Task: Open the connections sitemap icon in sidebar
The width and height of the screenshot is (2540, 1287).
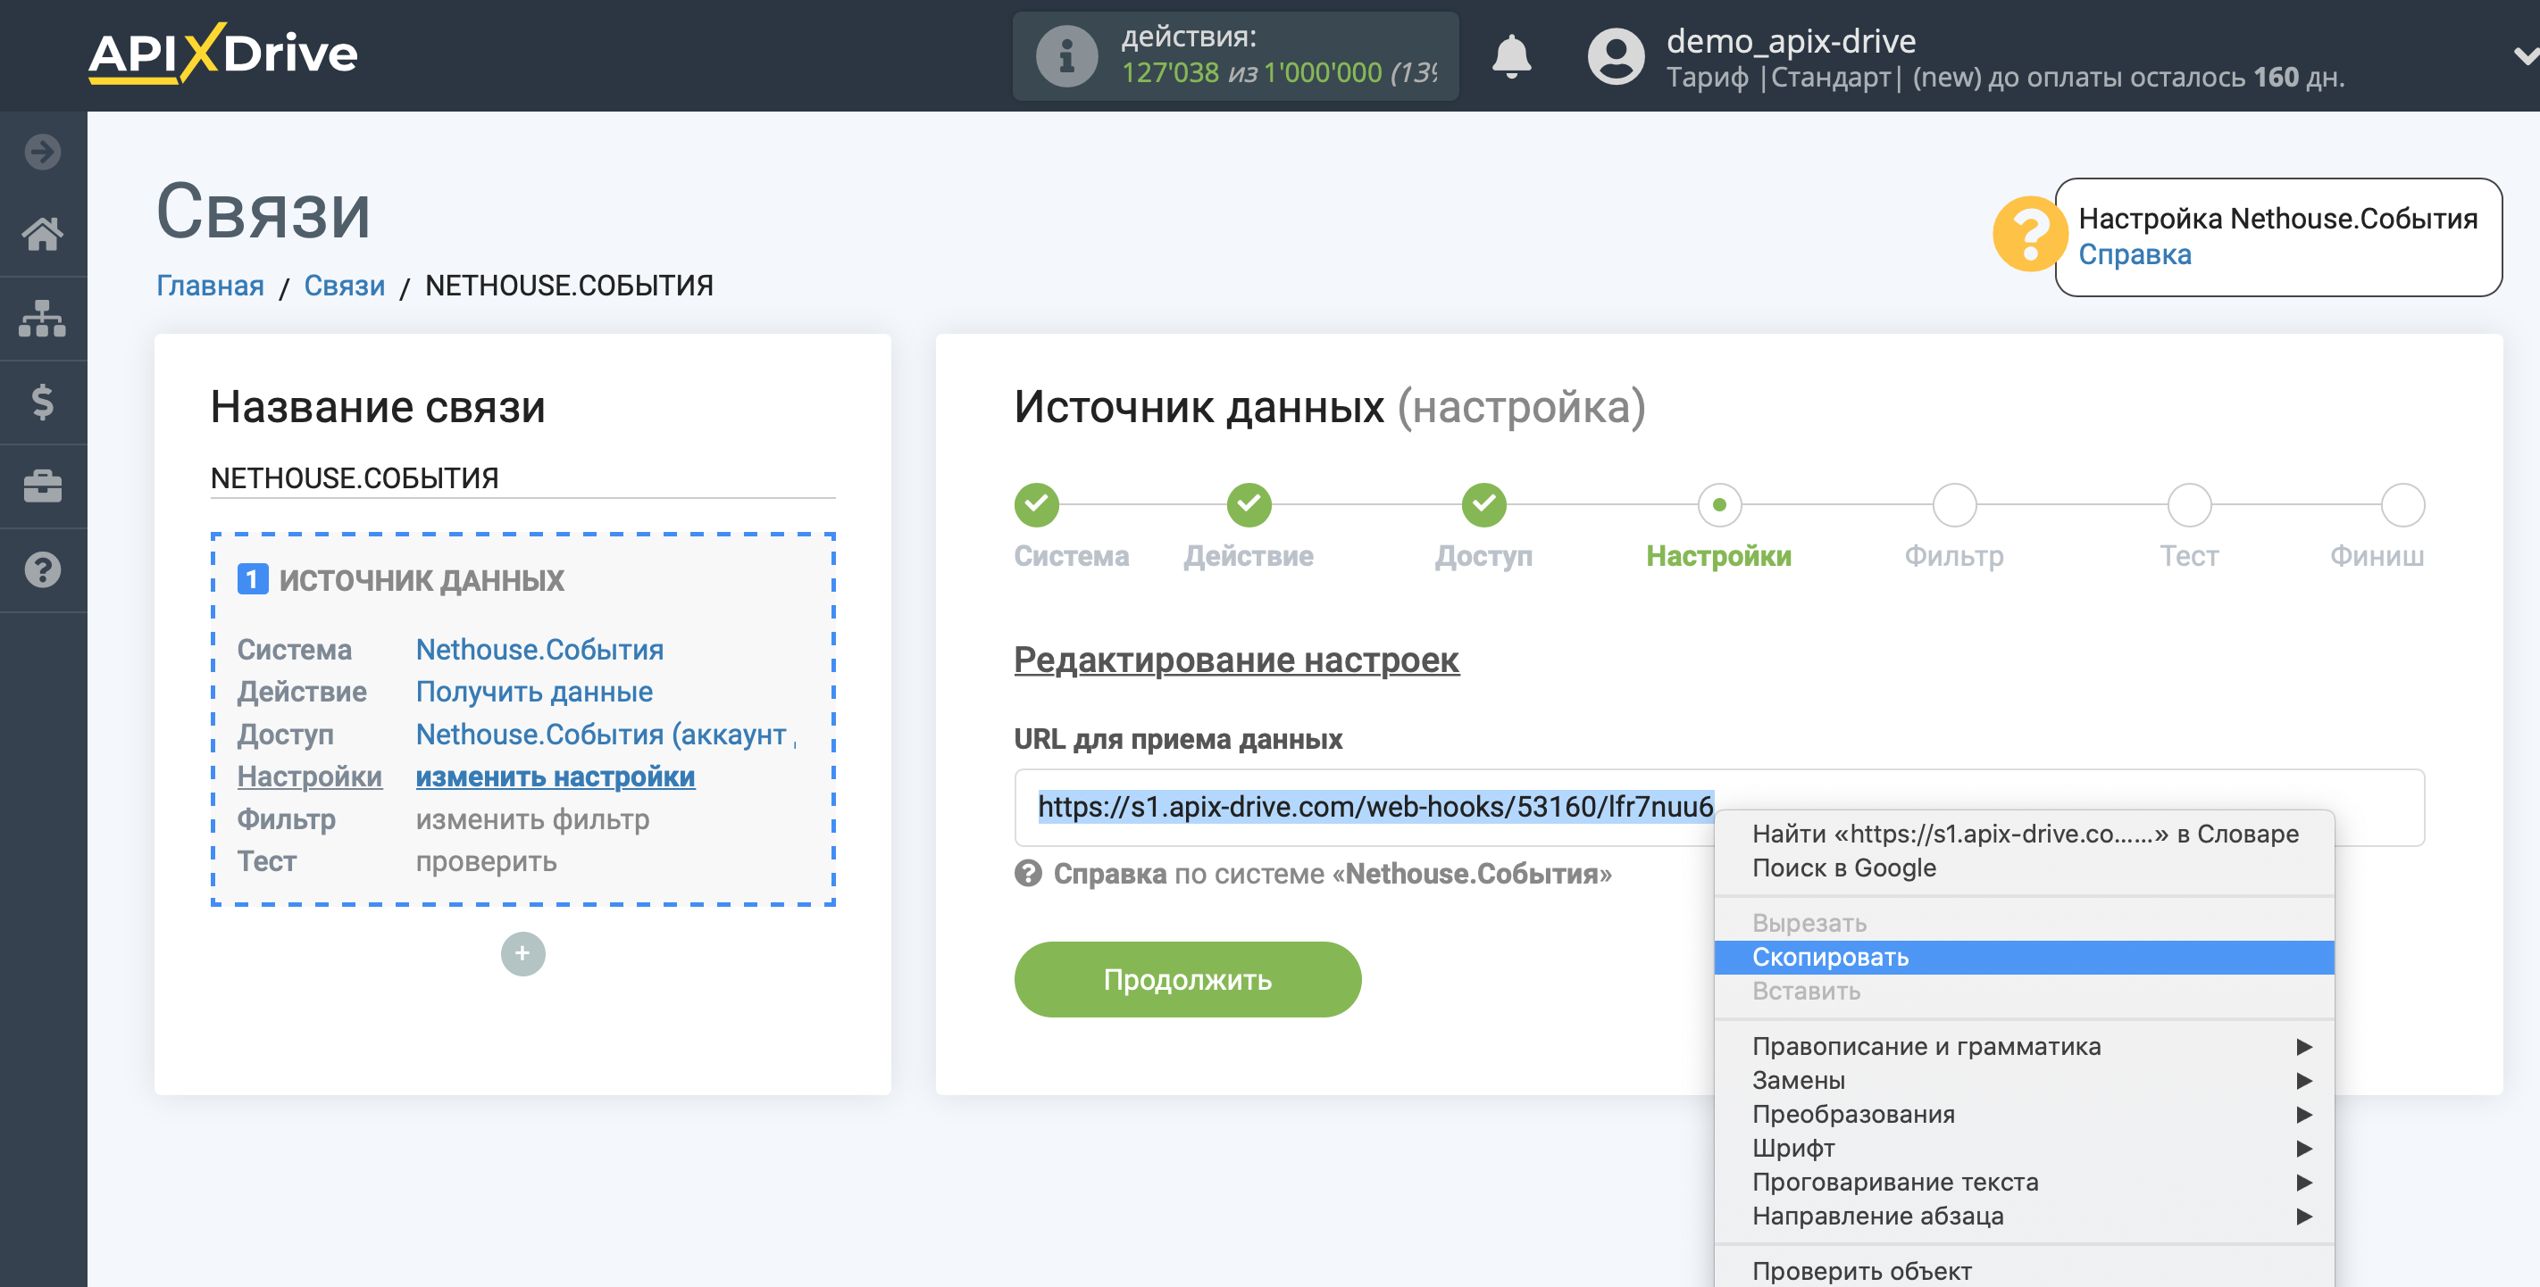Action: coord(42,319)
